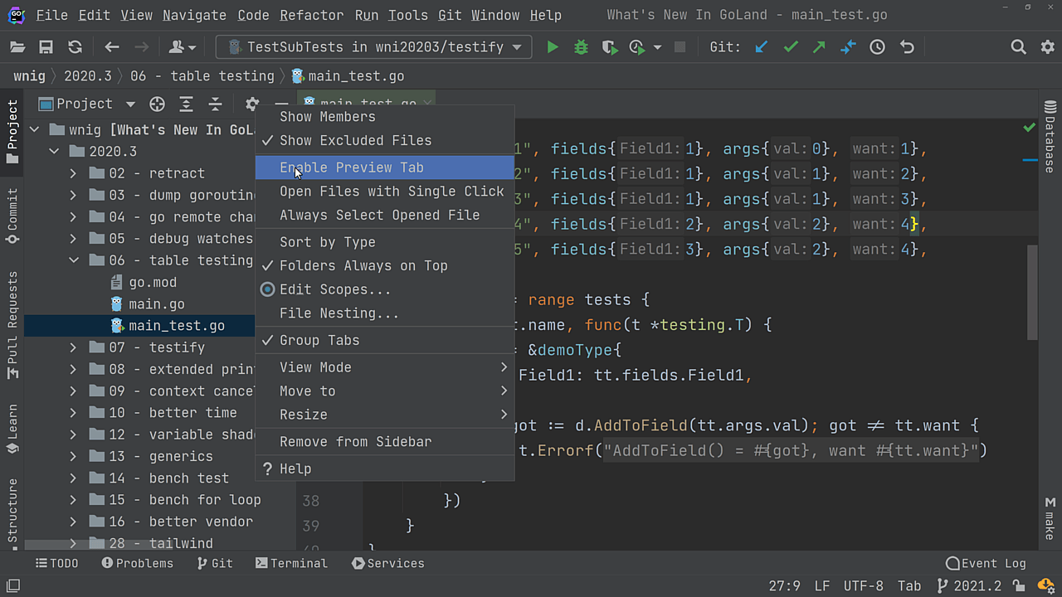This screenshot has width=1062, height=597.
Task: Uncheck Show Excluded Files
Action: point(355,140)
